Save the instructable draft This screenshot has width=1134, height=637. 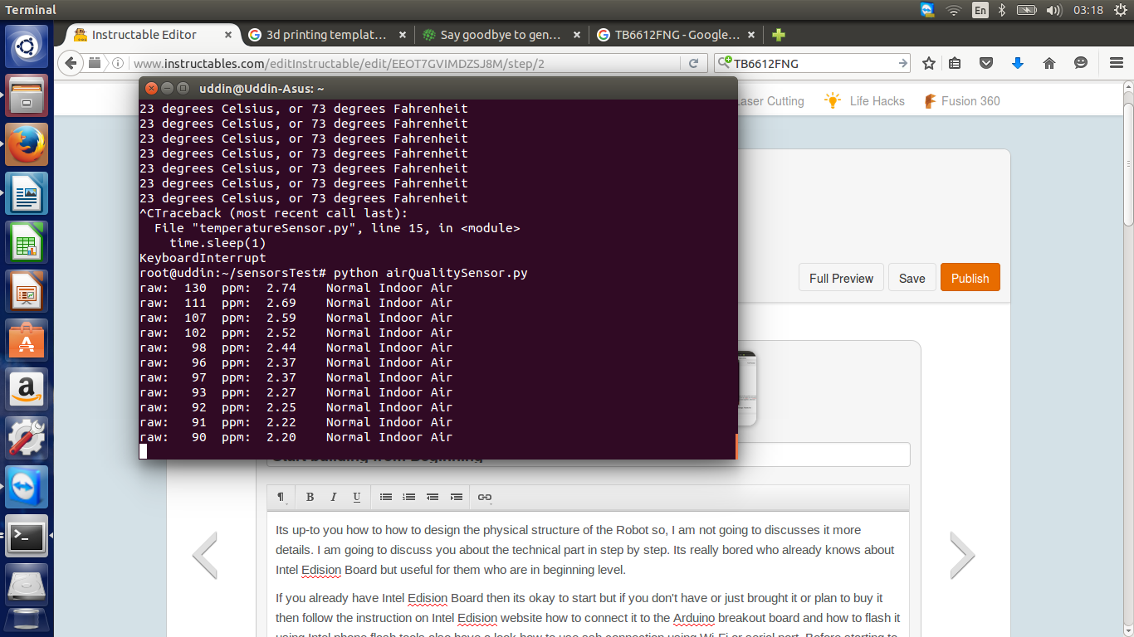912,278
